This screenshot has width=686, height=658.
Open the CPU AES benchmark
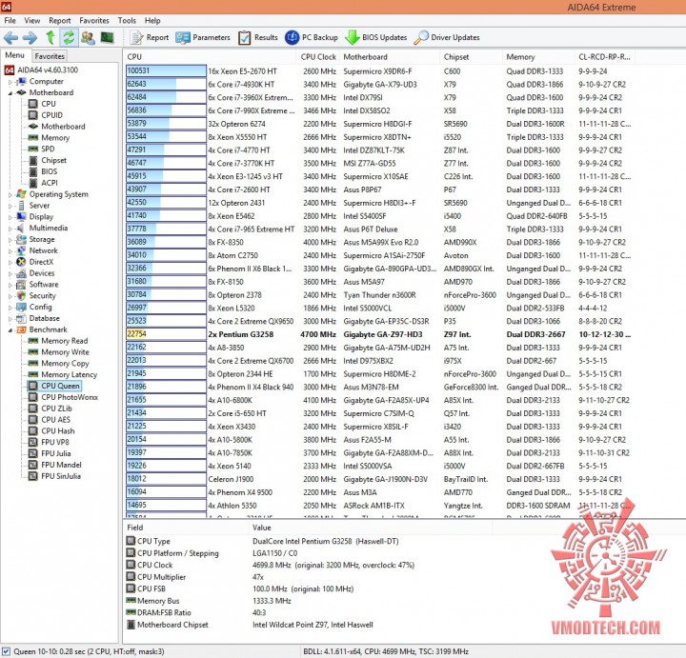49,420
